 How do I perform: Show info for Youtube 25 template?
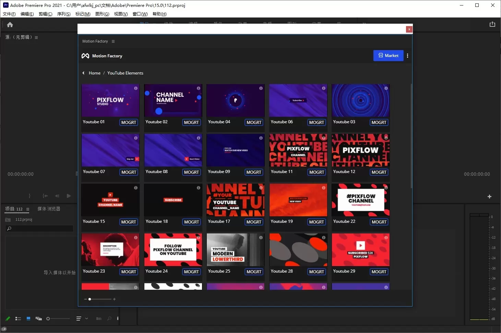[x=261, y=238]
